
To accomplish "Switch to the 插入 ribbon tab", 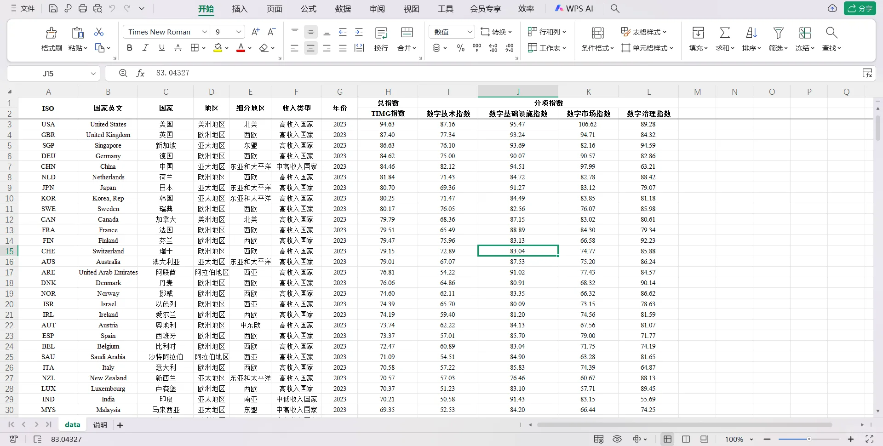I will (x=240, y=8).
